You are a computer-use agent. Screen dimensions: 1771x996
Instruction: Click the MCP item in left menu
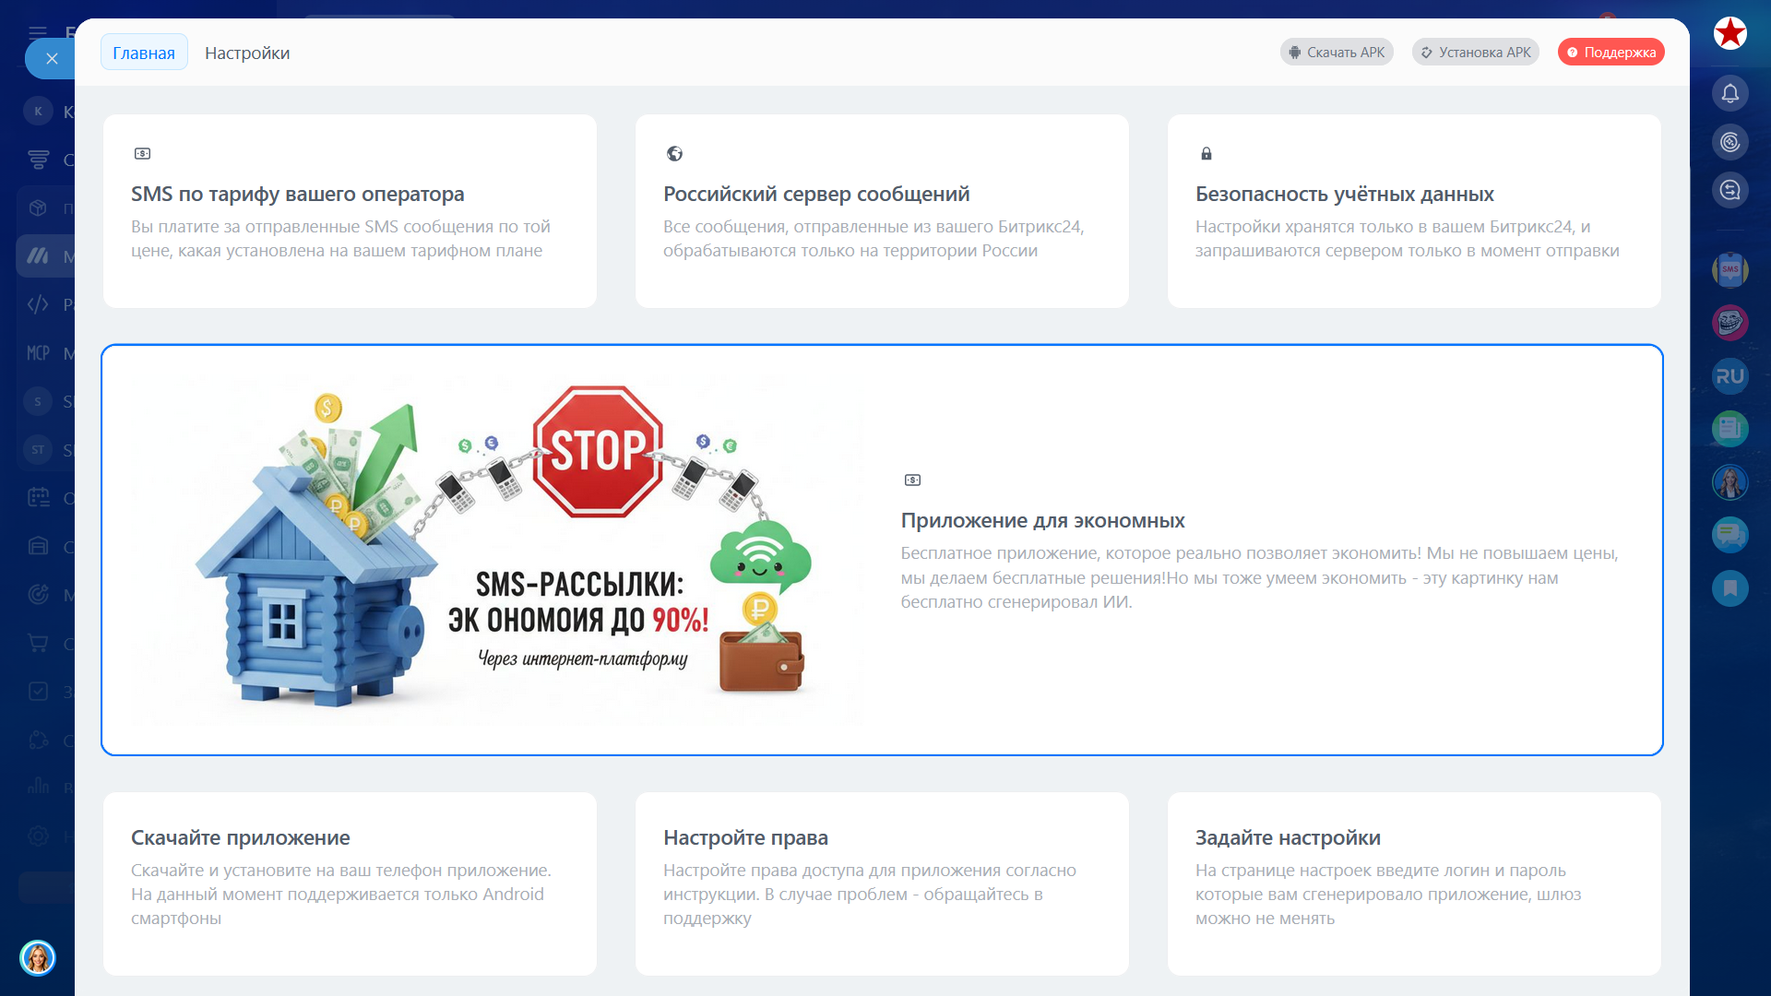point(38,353)
